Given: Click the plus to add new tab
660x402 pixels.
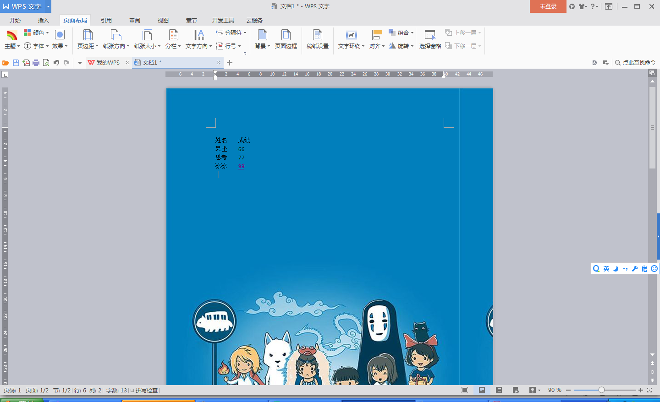Looking at the screenshot, I should coord(230,63).
